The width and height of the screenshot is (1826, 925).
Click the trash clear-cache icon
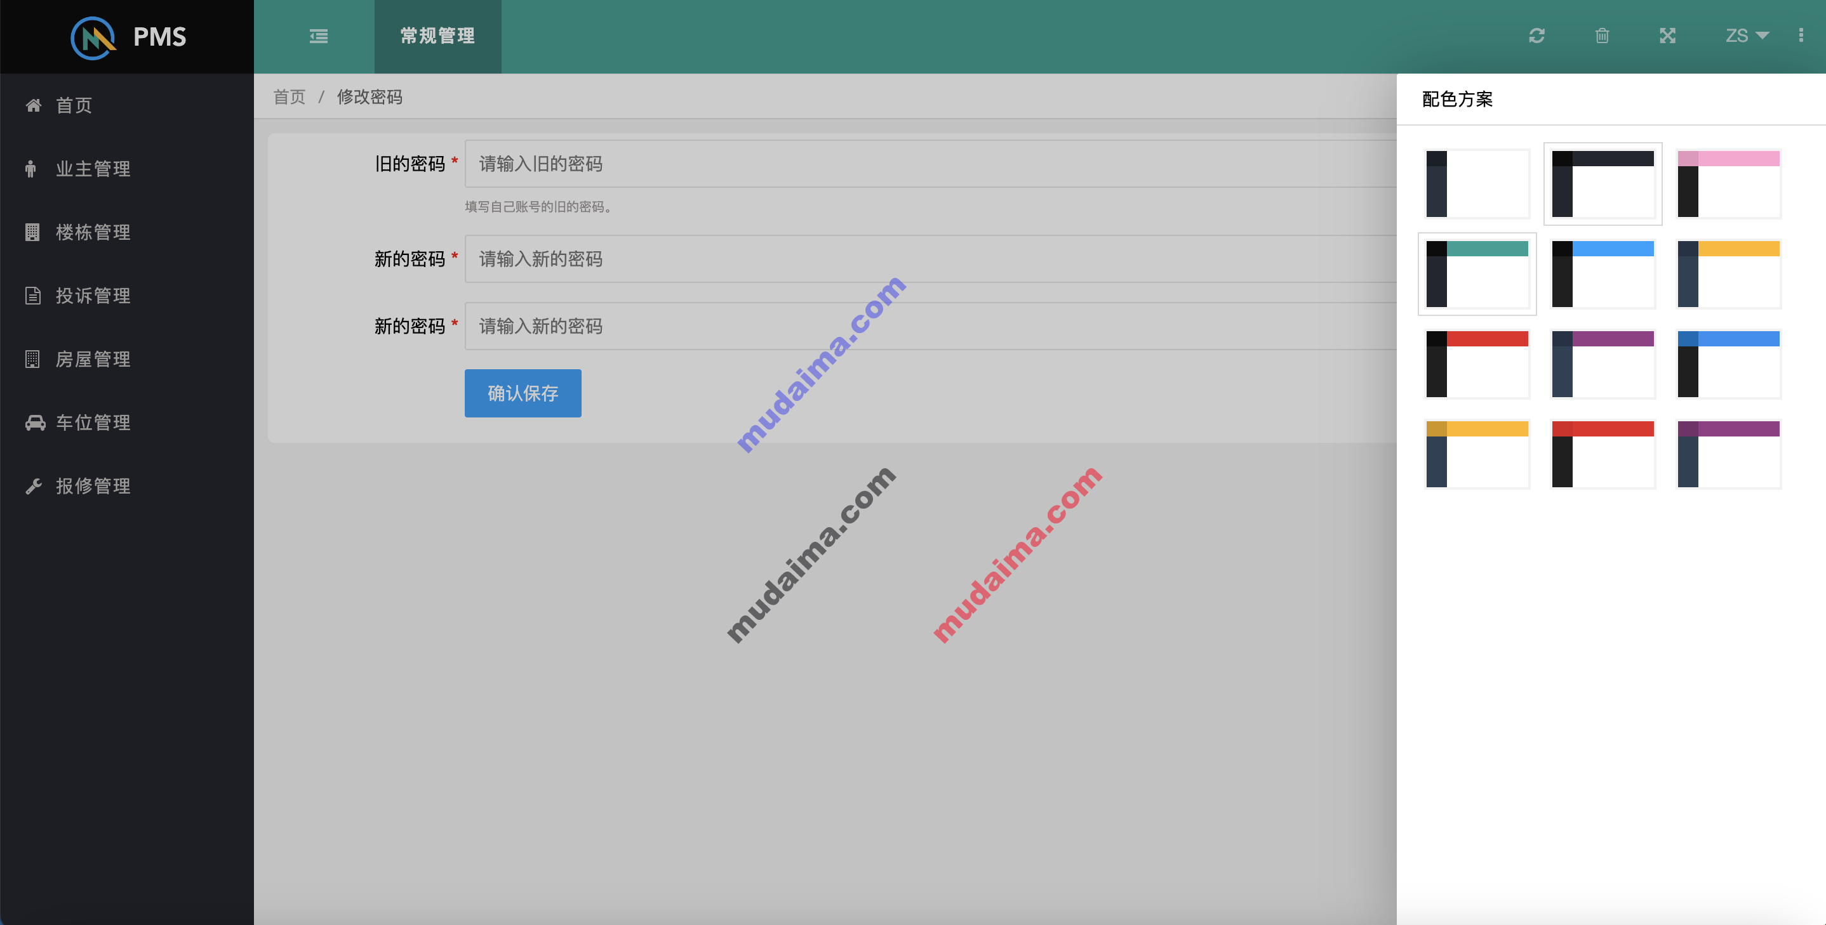tap(1601, 36)
